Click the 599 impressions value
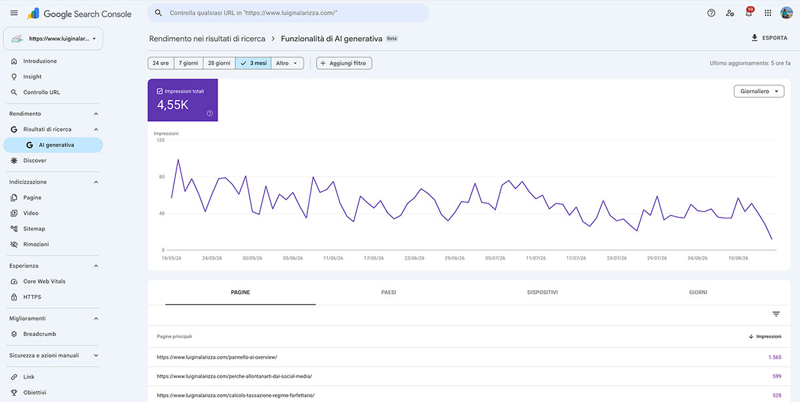Image resolution: width=800 pixels, height=402 pixels. click(x=777, y=376)
